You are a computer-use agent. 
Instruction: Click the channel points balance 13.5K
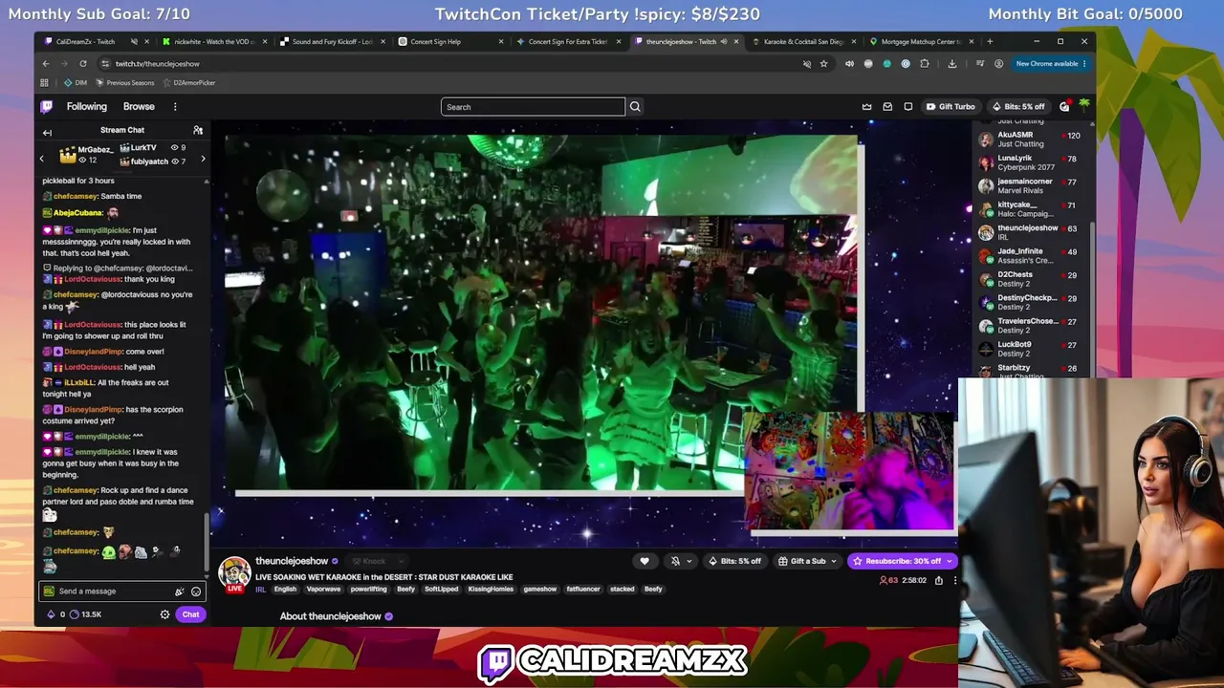point(87,614)
